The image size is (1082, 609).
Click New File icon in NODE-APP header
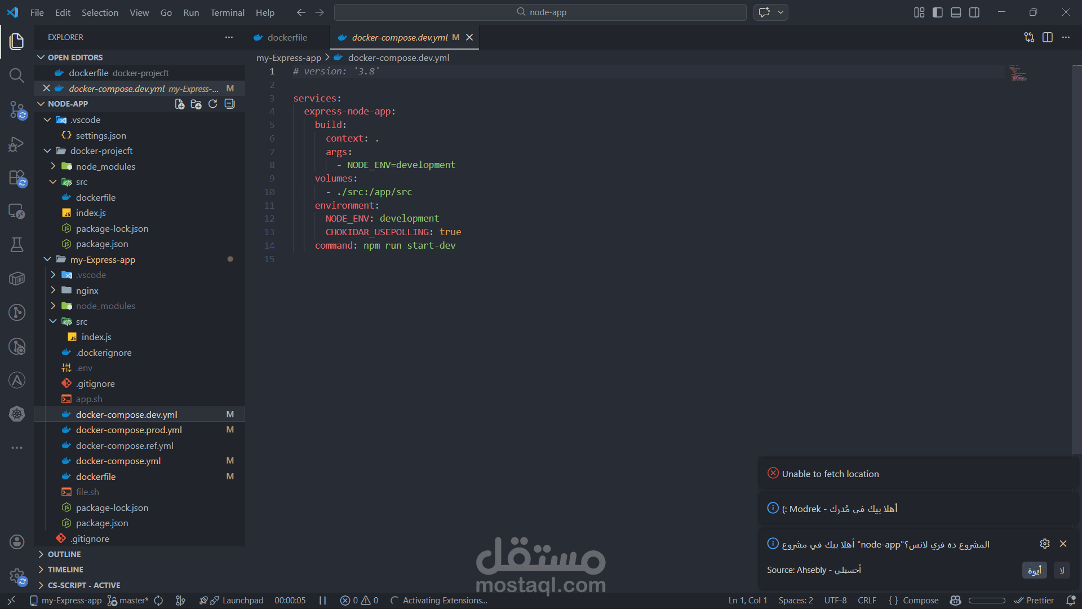(180, 104)
